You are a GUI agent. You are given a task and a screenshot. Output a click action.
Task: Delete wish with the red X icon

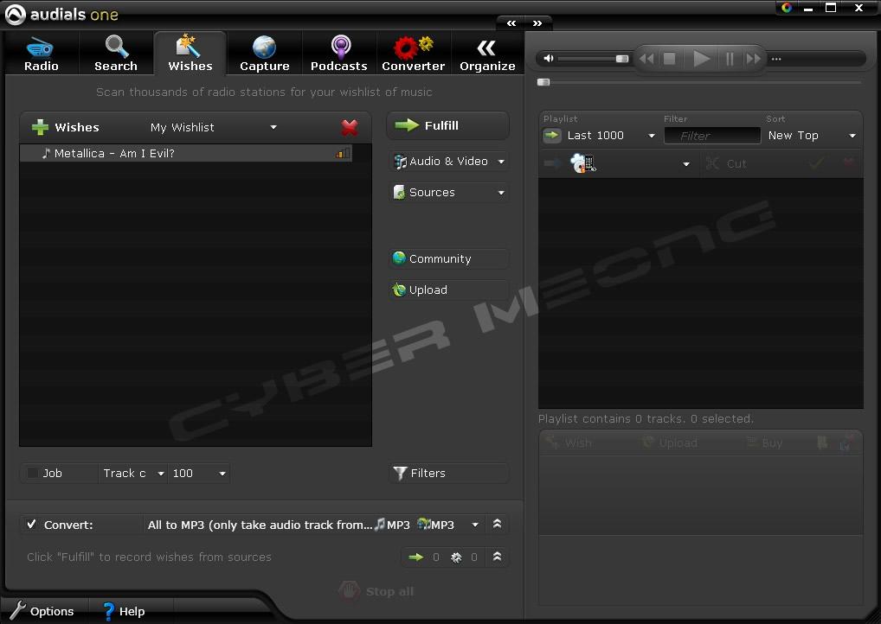click(x=350, y=127)
